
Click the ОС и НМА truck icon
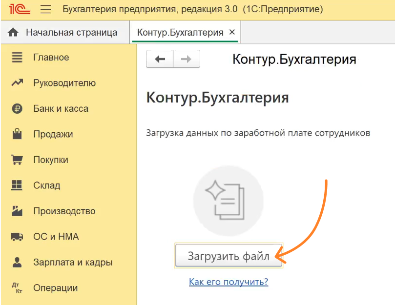click(x=17, y=237)
